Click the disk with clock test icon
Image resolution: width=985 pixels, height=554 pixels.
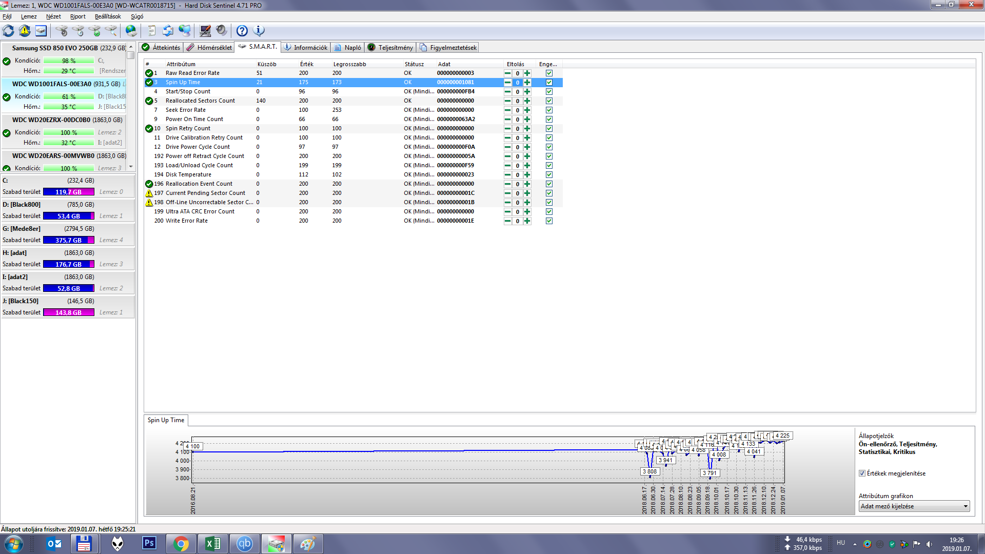click(x=78, y=31)
